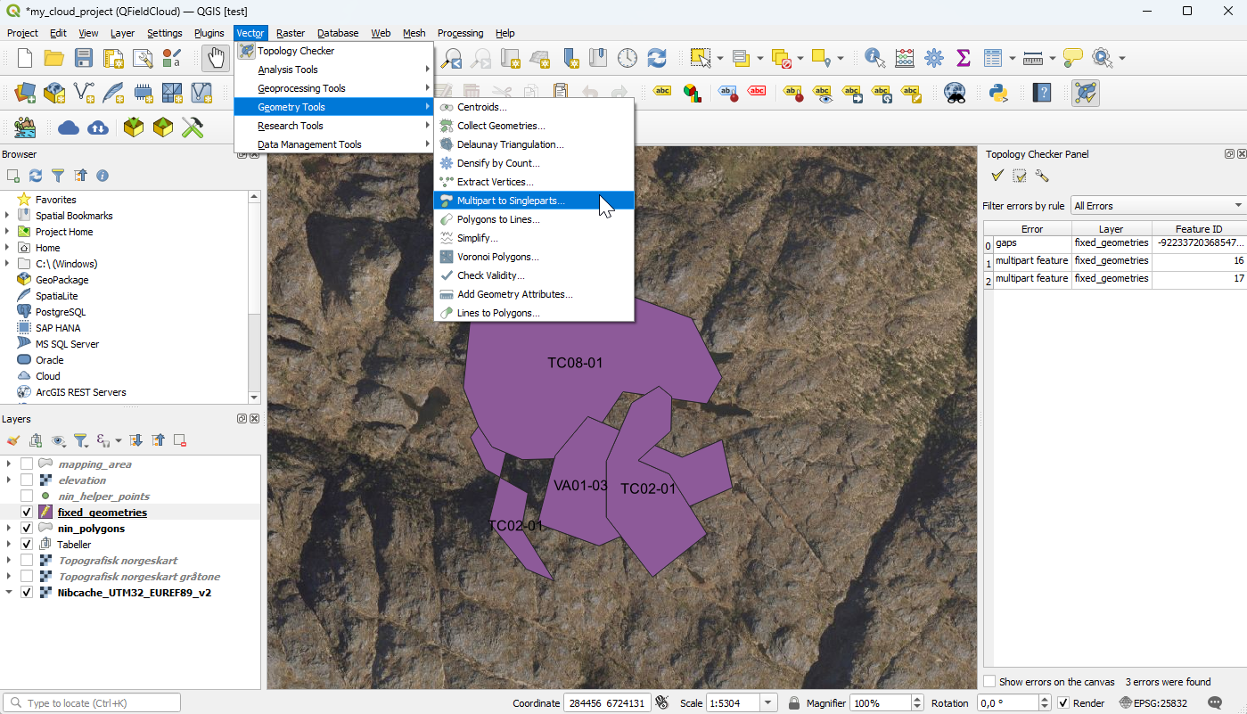Enable the mapping_area layer checkbox
Image resolution: width=1247 pixels, height=714 pixels.
coord(27,464)
